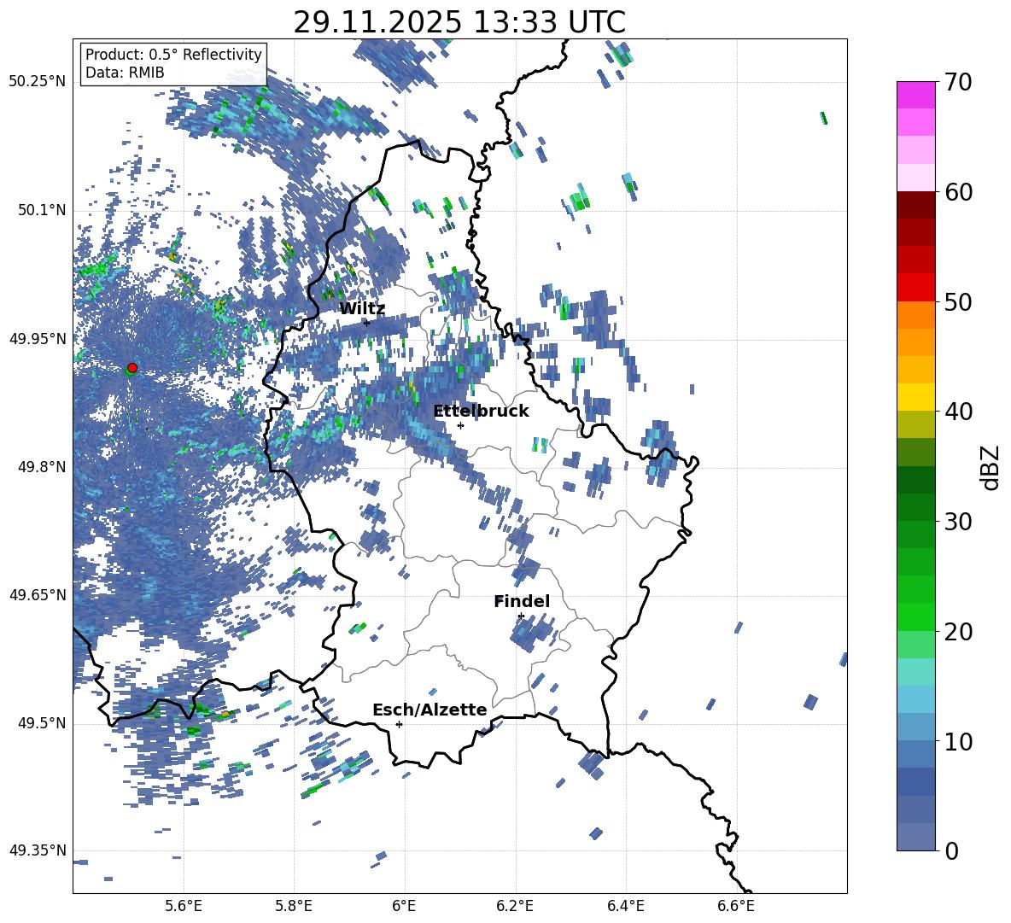Viewport: 1011px width, 923px height.
Task: Click the dBZ colorbar axis label
Action: (991, 467)
